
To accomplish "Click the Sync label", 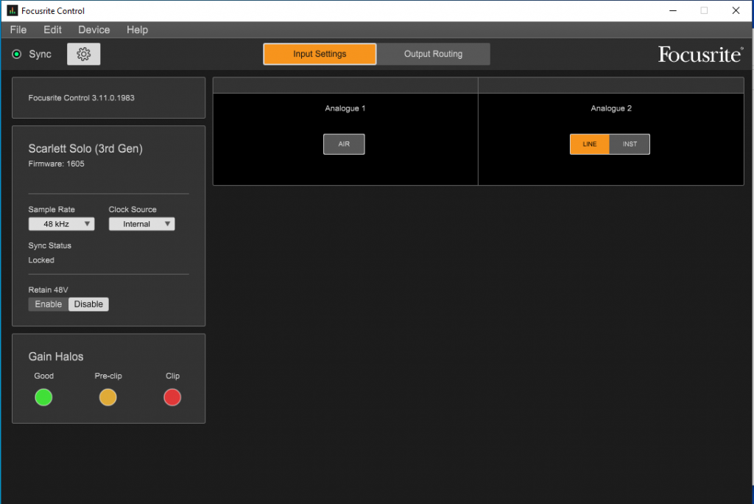I will [40, 55].
